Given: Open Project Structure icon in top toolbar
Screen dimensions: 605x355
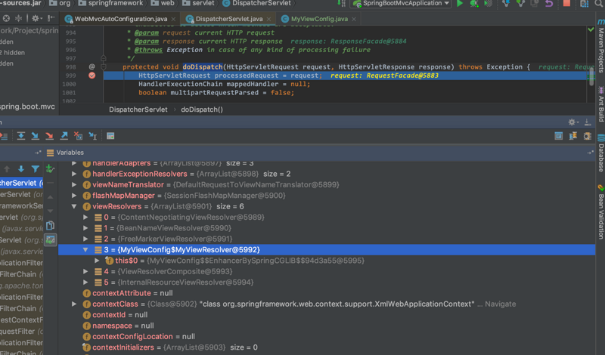Looking at the screenshot, I should tap(584, 4).
